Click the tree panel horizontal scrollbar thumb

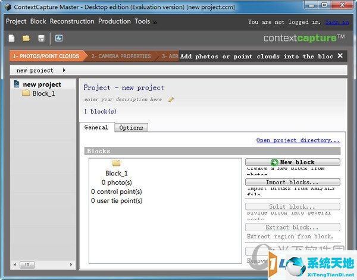27,265
